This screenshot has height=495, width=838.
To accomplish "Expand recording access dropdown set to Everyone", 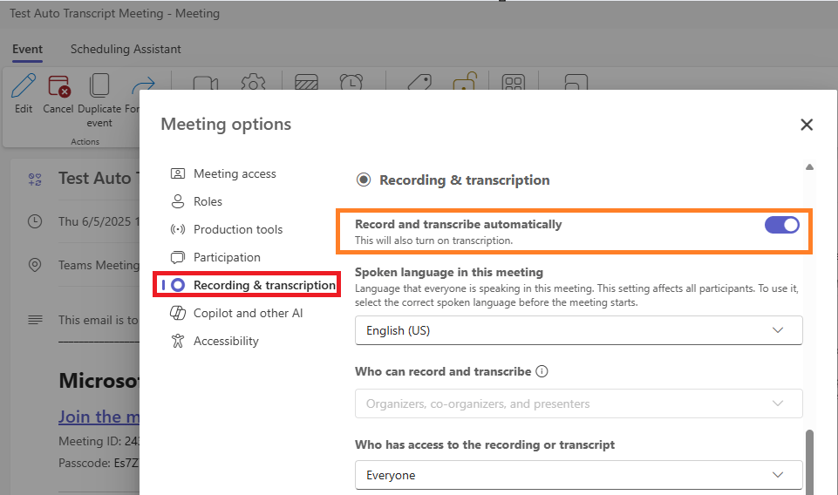I will pyautogui.click(x=578, y=475).
